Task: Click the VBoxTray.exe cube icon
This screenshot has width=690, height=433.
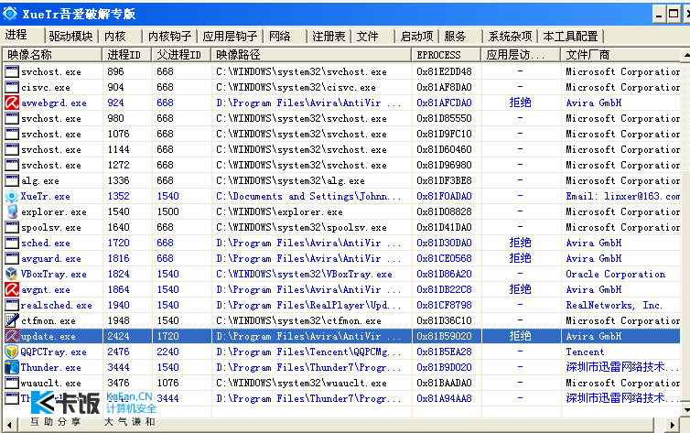Action: [12, 274]
